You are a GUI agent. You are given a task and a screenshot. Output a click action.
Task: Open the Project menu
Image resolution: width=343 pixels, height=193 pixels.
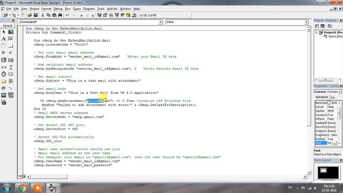pos(34,9)
